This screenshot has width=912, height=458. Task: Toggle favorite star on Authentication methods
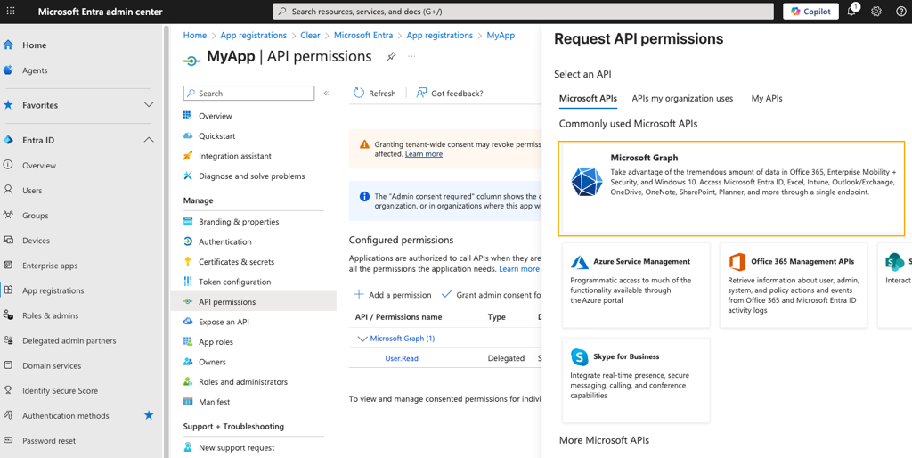(x=149, y=415)
